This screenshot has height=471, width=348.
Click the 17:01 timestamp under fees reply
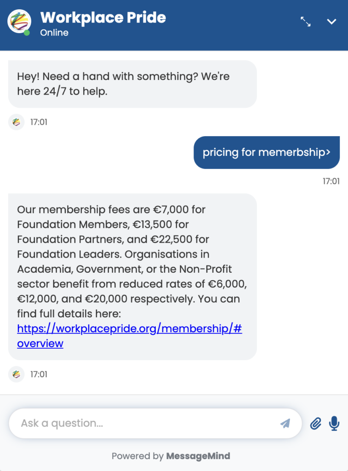coord(39,374)
